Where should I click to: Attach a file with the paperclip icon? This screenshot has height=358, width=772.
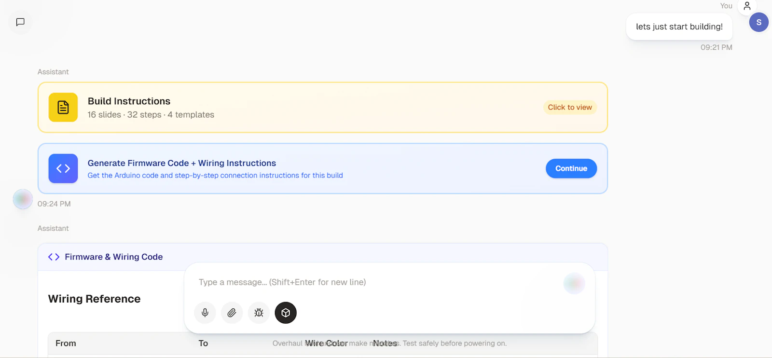click(x=232, y=313)
